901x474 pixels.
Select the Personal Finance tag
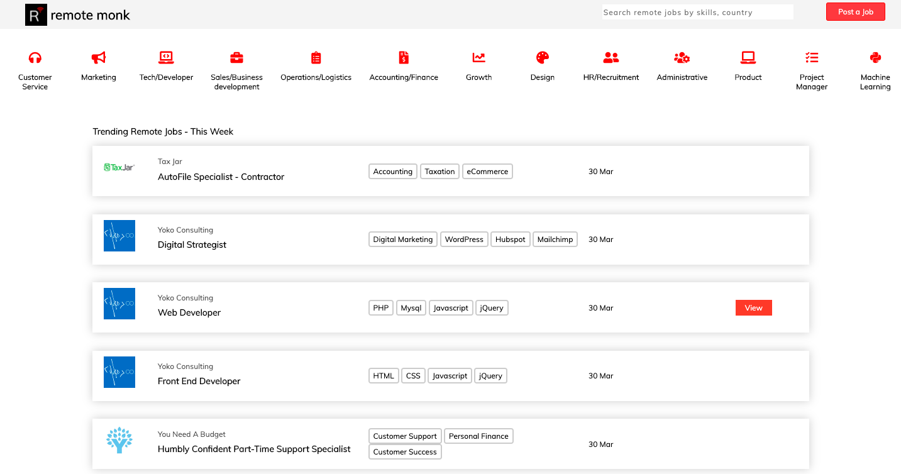pyautogui.click(x=479, y=436)
